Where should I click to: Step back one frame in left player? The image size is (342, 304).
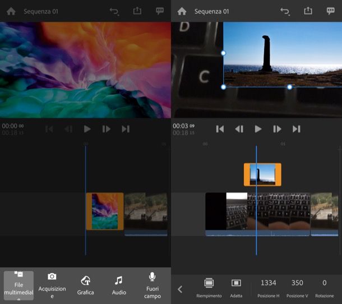68,129
